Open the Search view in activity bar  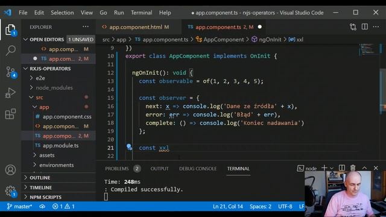click(10, 51)
